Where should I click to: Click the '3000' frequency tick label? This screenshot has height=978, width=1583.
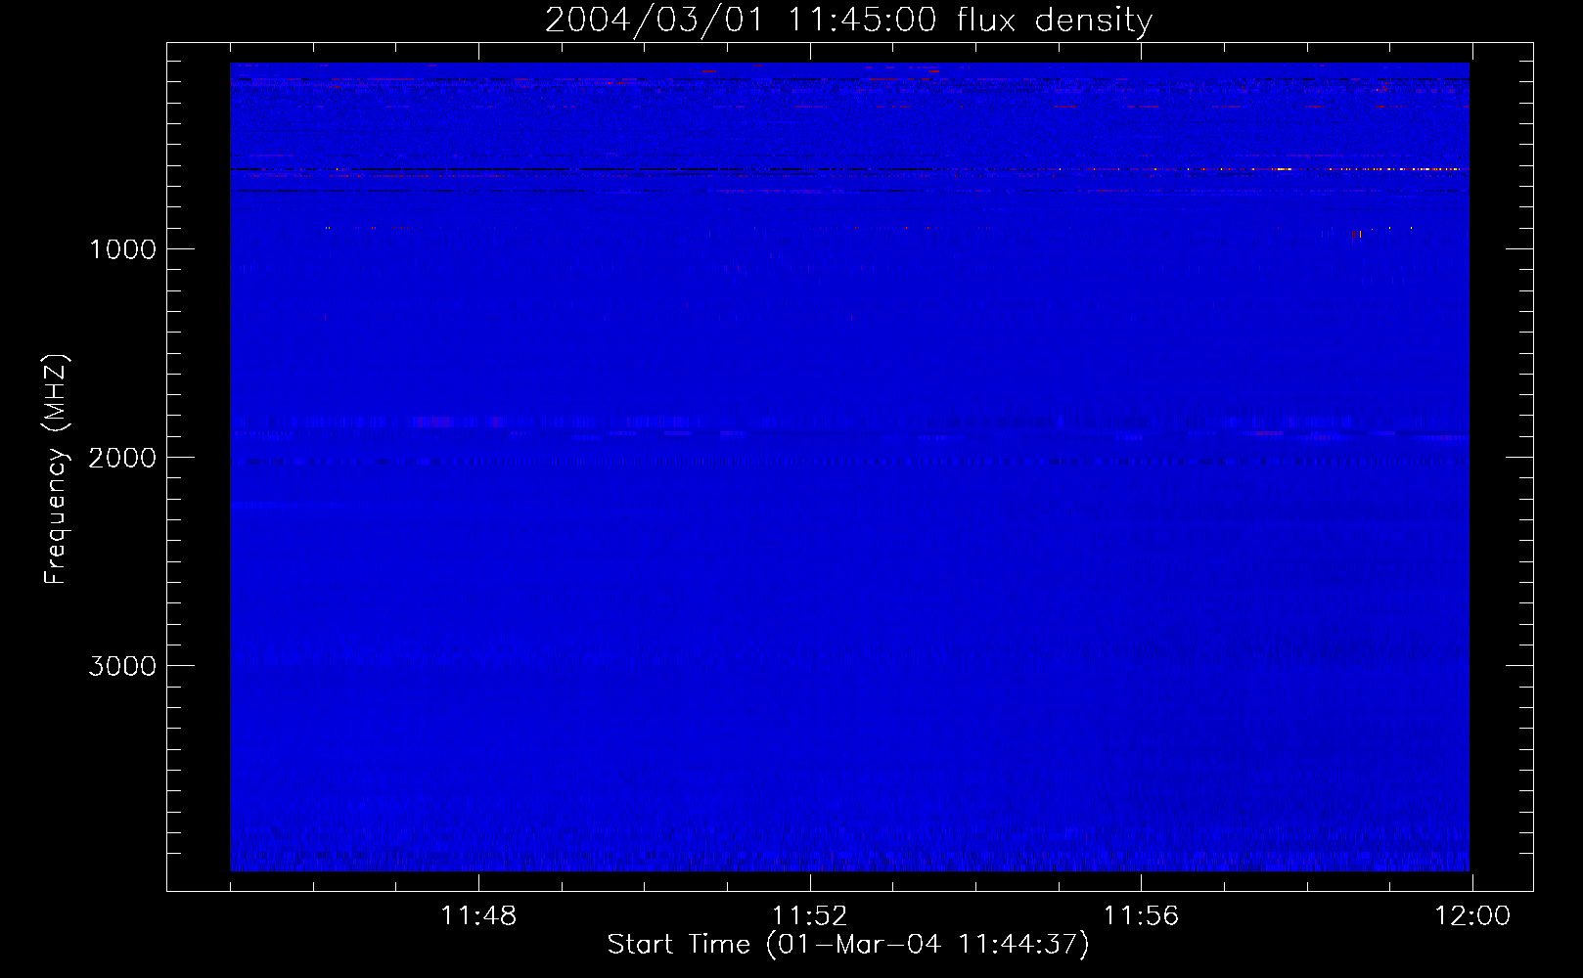tap(122, 666)
